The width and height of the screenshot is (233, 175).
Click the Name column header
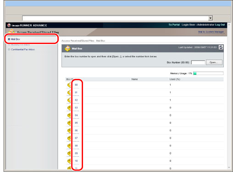coord(134,79)
